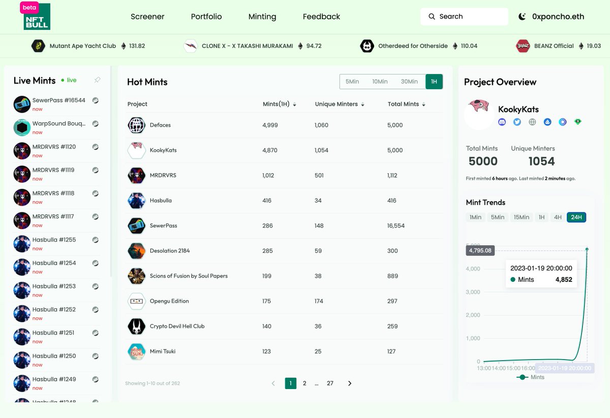Image resolution: width=610 pixels, height=418 pixels.
Task: Open the KookyKats Discord icon
Action: point(502,122)
